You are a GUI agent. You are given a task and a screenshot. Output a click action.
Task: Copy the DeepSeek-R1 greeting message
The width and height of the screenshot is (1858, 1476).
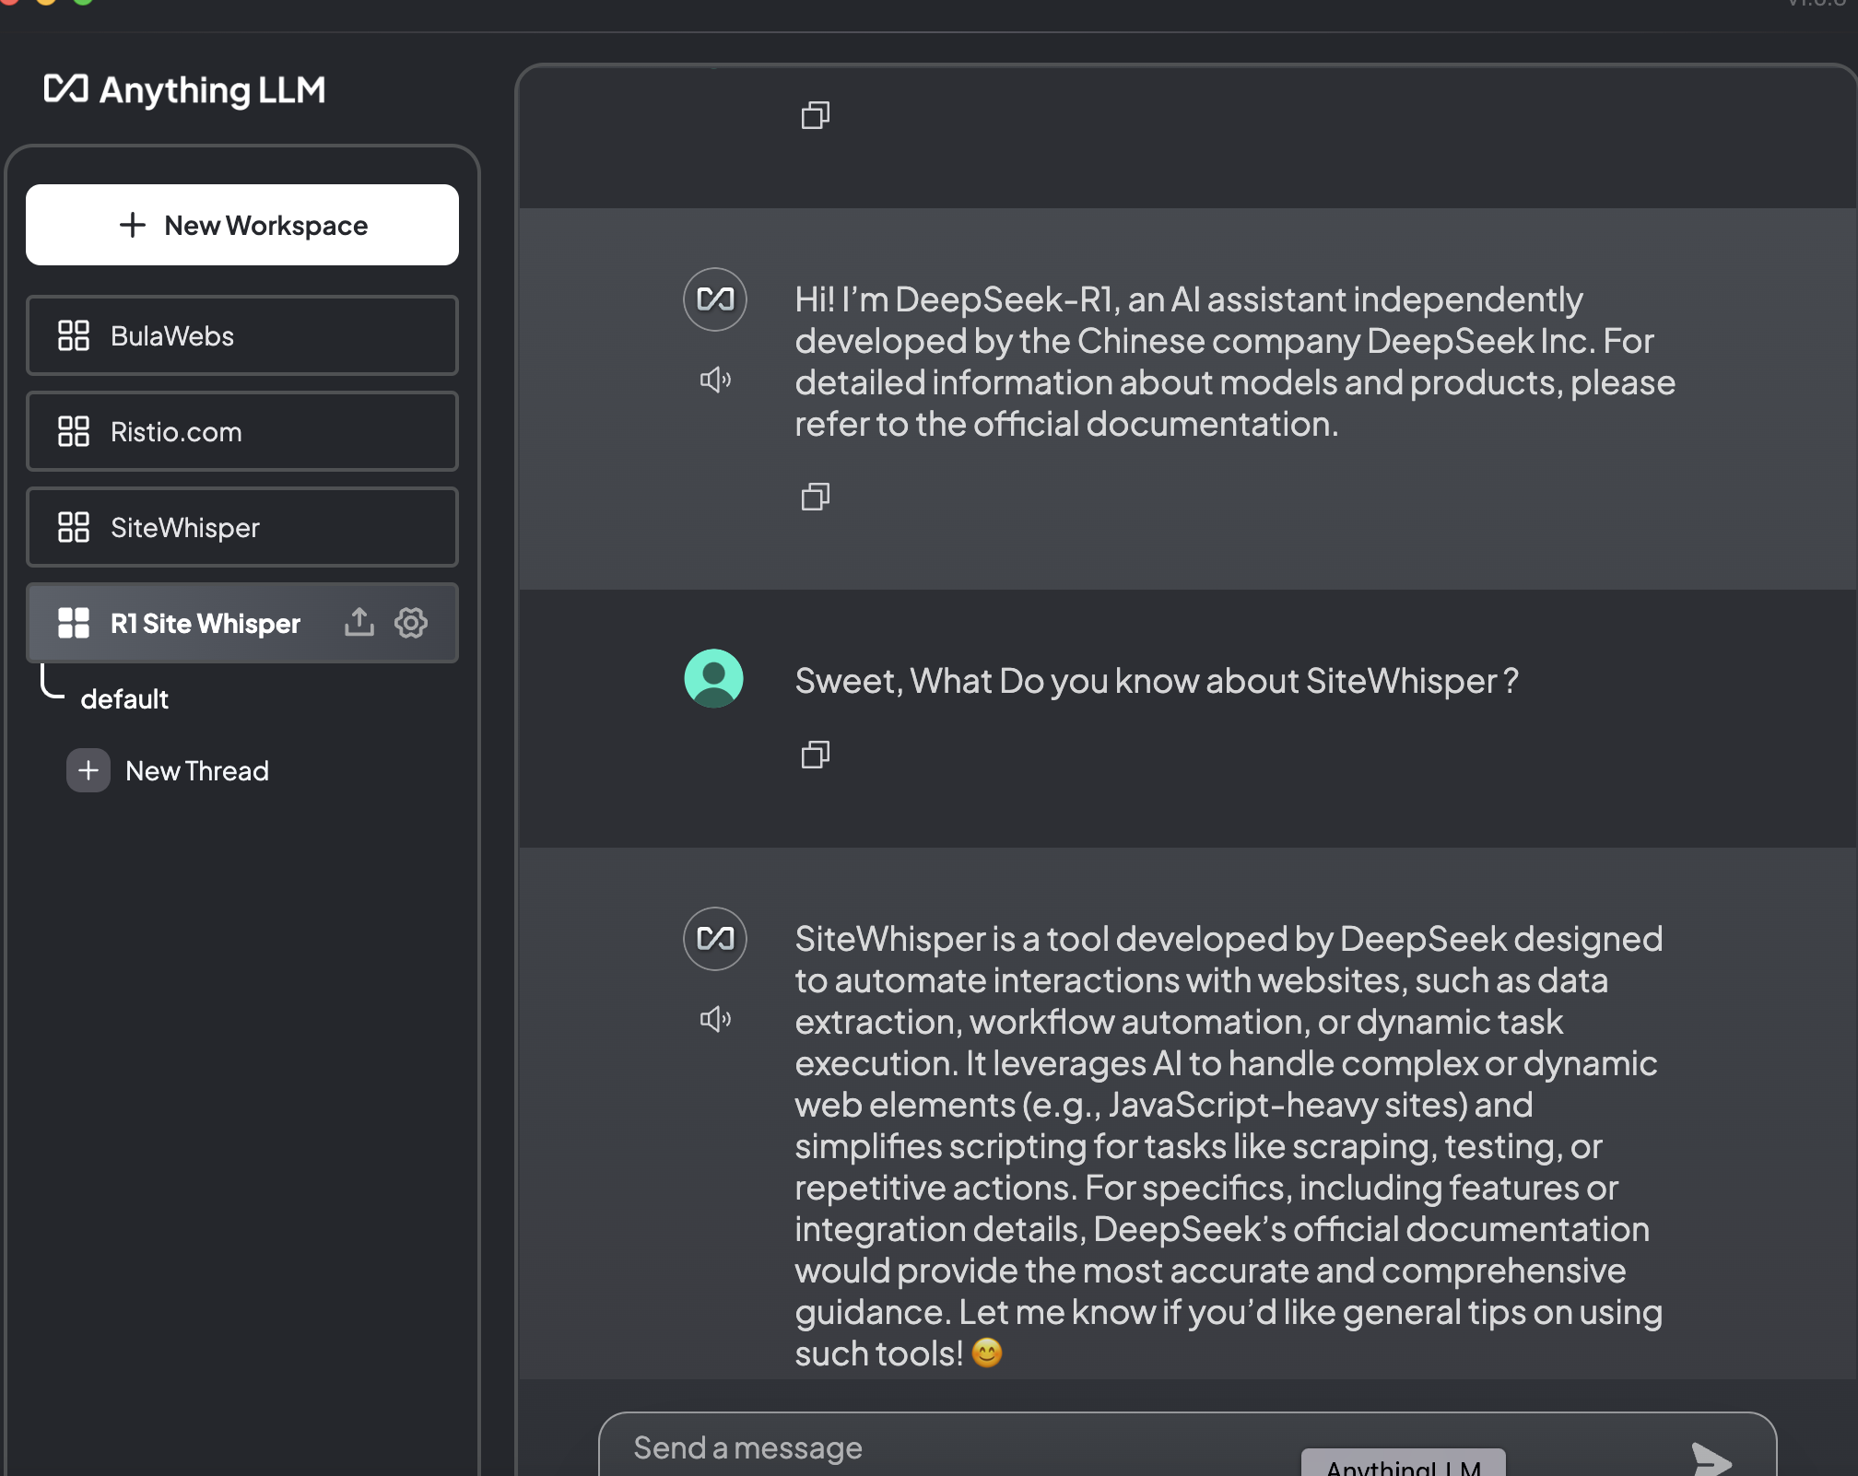(x=815, y=498)
